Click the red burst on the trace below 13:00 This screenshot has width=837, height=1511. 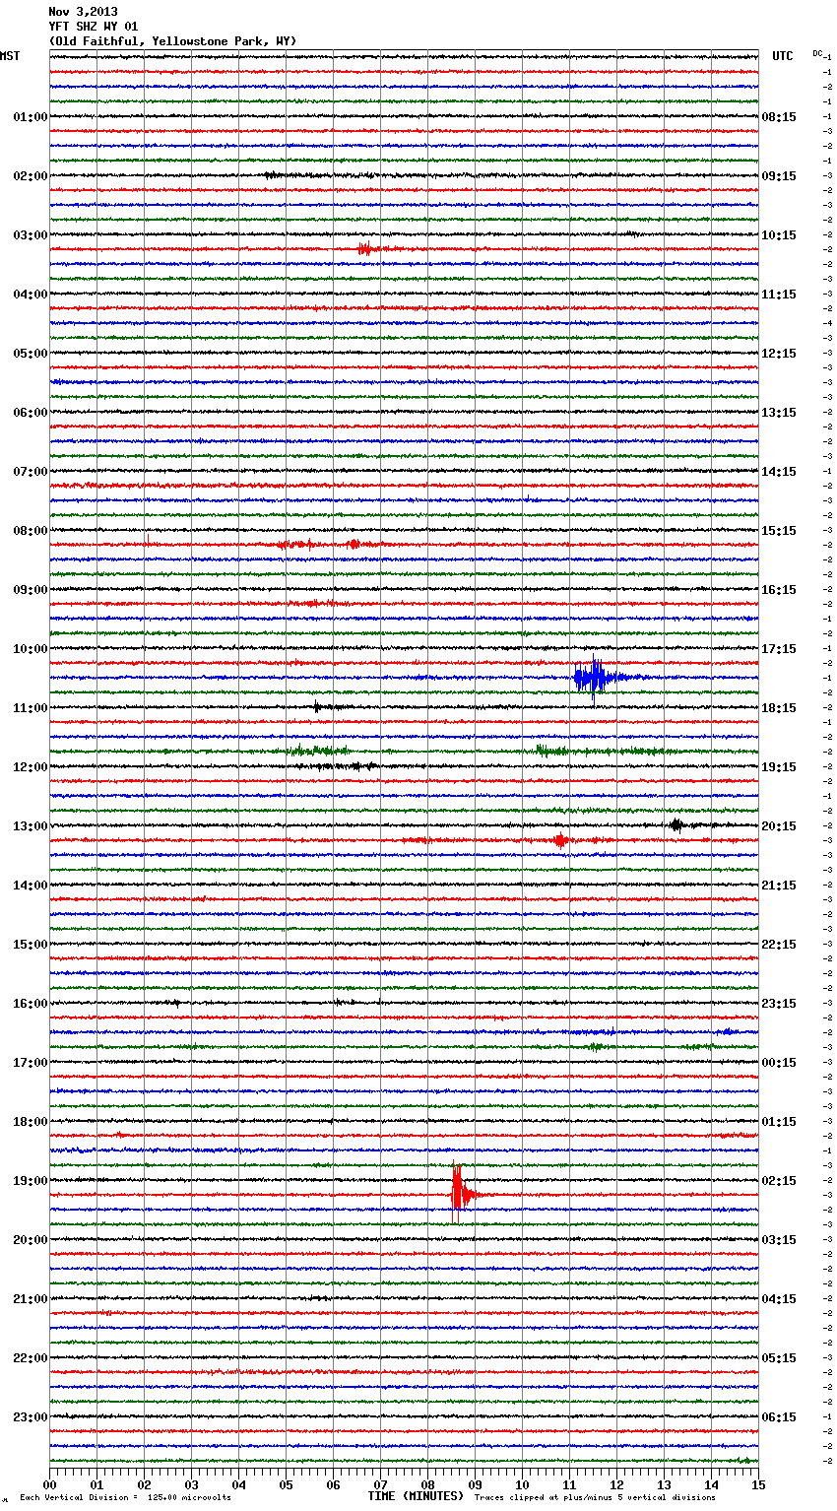click(x=560, y=840)
